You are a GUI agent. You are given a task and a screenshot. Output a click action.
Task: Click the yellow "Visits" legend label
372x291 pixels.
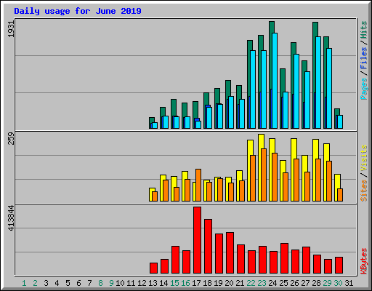[363, 158]
